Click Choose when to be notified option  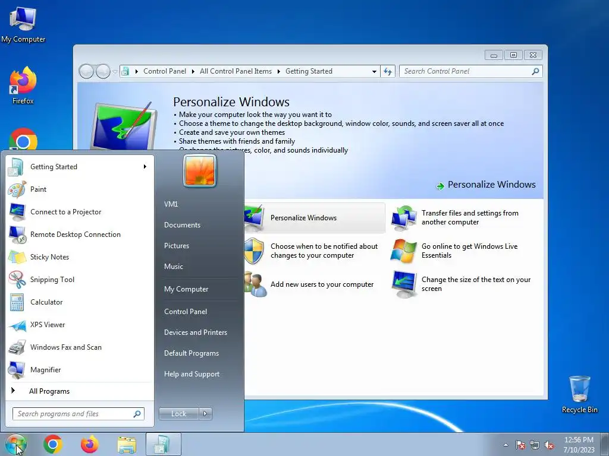tap(324, 251)
